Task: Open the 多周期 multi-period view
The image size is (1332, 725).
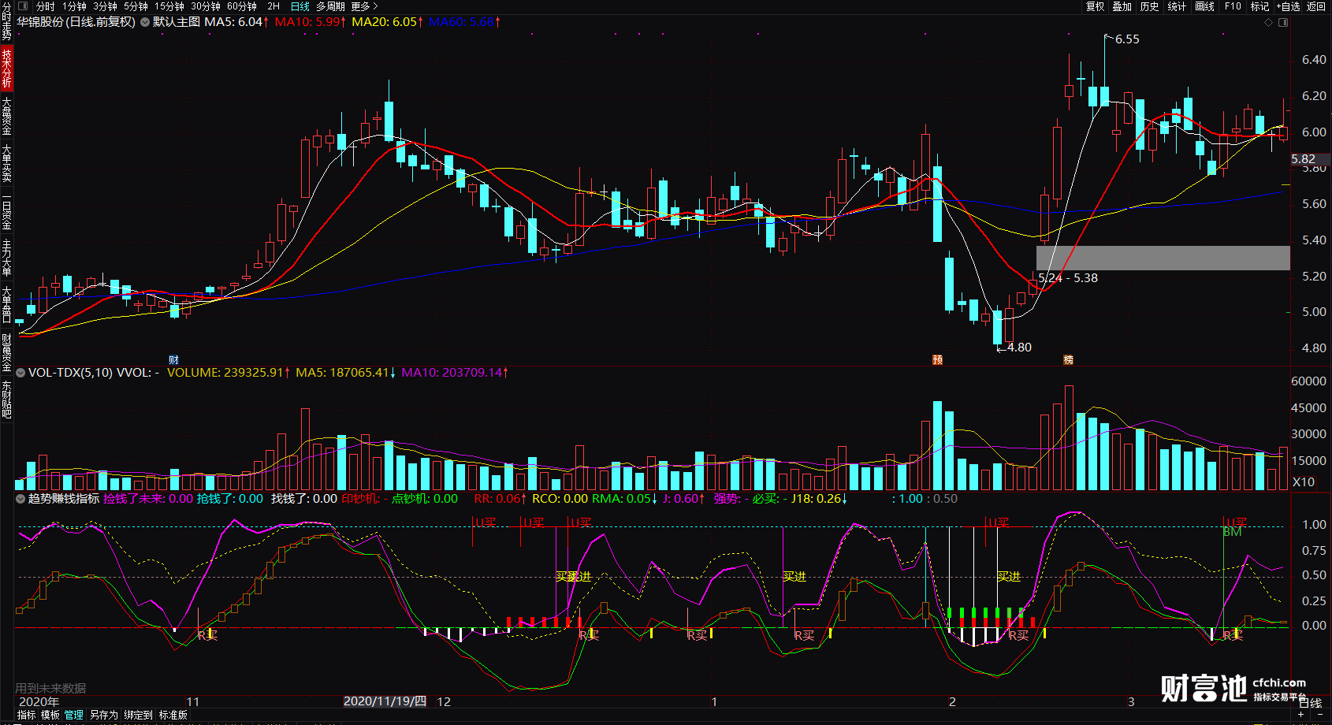Action: point(331,6)
